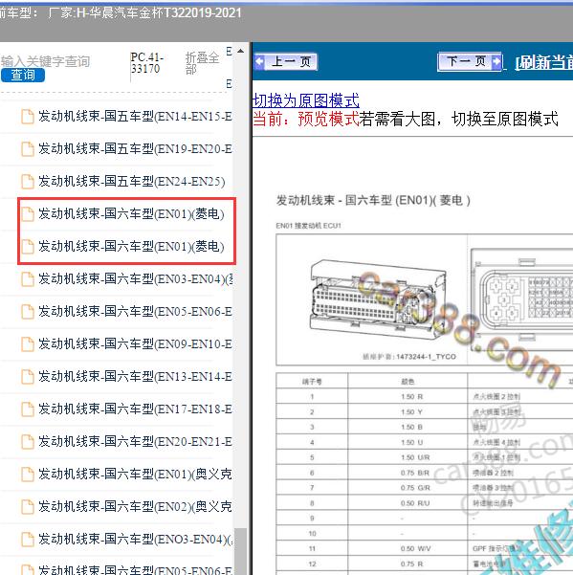Open 发动机线束-国六车型(EN03-EN04) tree item
The width and height of the screenshot is (573, 575).
coord(135,279)
